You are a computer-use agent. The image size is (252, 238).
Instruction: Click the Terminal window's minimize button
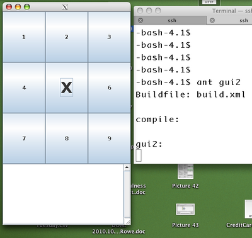(x=149, y=11)
